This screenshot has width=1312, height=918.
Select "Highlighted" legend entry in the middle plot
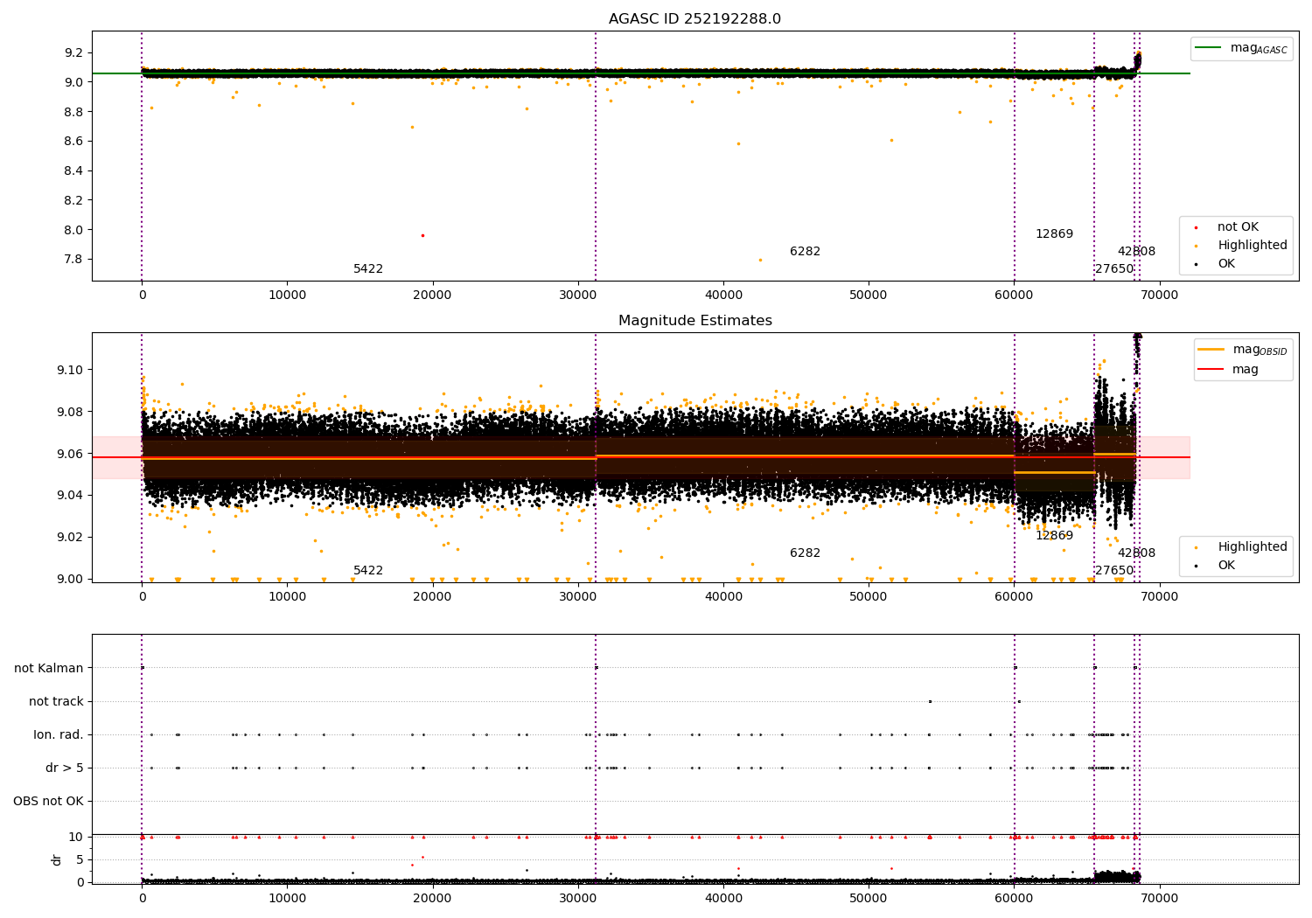pos(1242,547)
